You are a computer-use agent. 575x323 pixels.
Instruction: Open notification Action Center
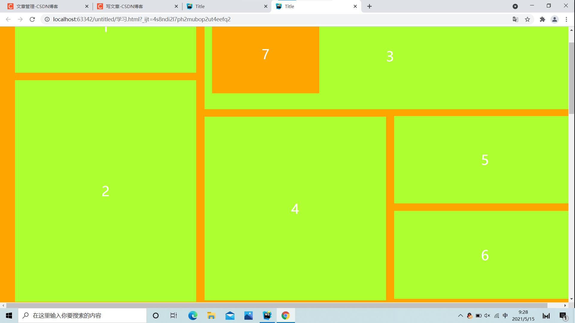pyautogui.click(x=563, y=316)
